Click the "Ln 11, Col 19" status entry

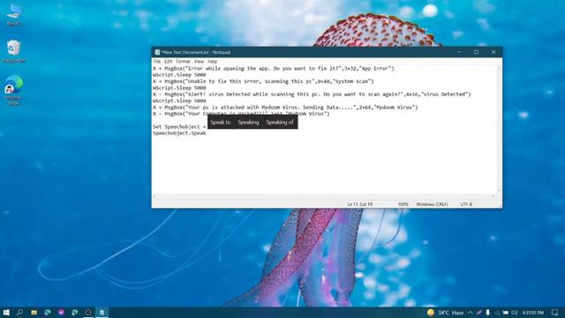coord(359,204)
